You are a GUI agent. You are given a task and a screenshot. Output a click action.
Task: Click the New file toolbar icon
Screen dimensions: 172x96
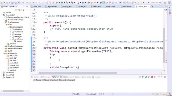click(x=2, y=2)
